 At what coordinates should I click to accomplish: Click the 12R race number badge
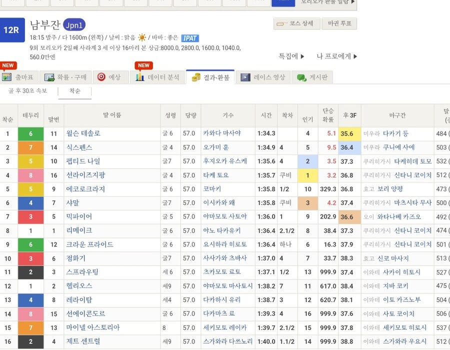tap(11, 30)
